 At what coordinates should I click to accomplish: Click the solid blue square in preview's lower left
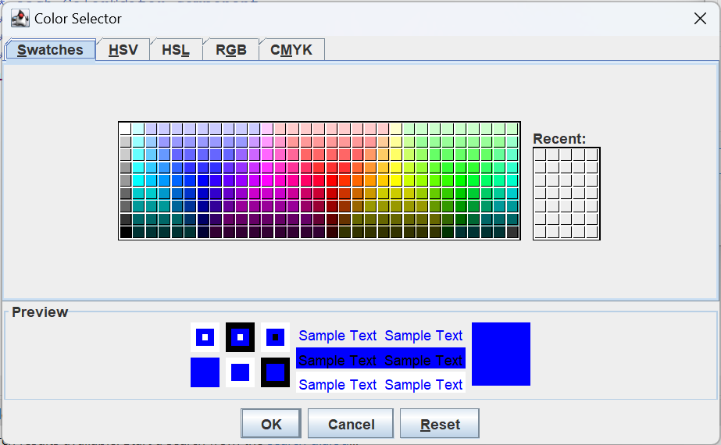(x=205, y=372)
